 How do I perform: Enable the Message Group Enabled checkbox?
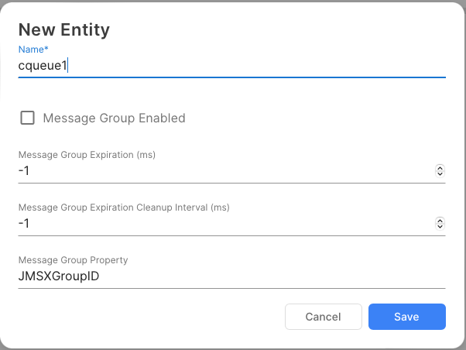click(28, 118)
